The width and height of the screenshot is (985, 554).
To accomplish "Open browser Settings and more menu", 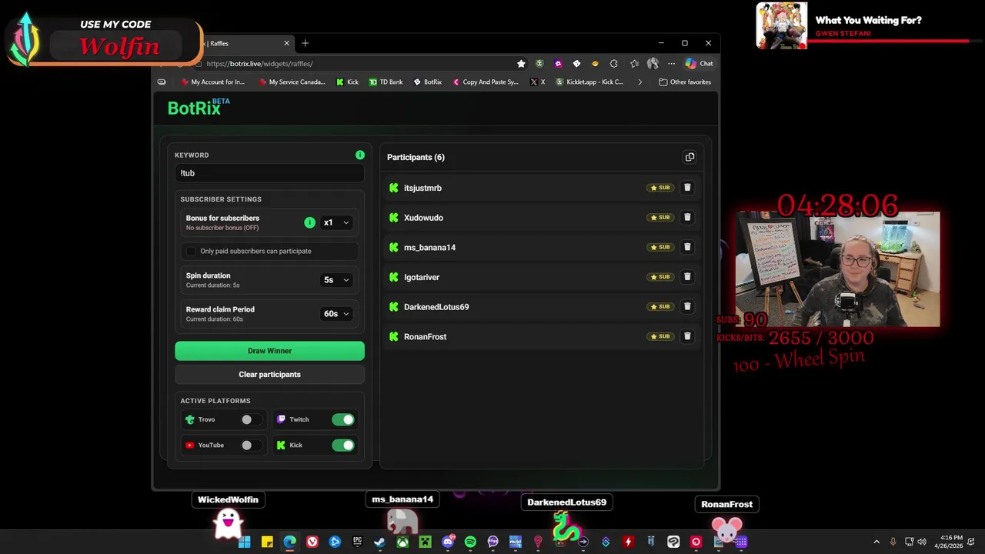I will click(x=671, y=64).
